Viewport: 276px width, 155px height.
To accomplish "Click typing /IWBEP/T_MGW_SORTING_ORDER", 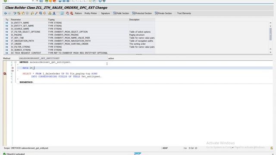I will point(68,44).
